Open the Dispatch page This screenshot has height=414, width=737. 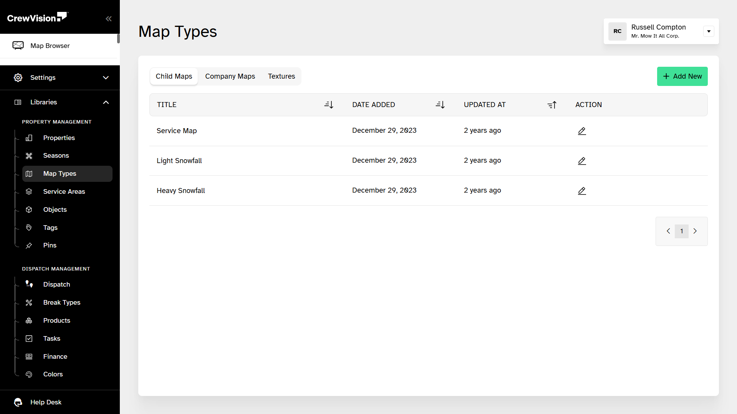[56, 284]
